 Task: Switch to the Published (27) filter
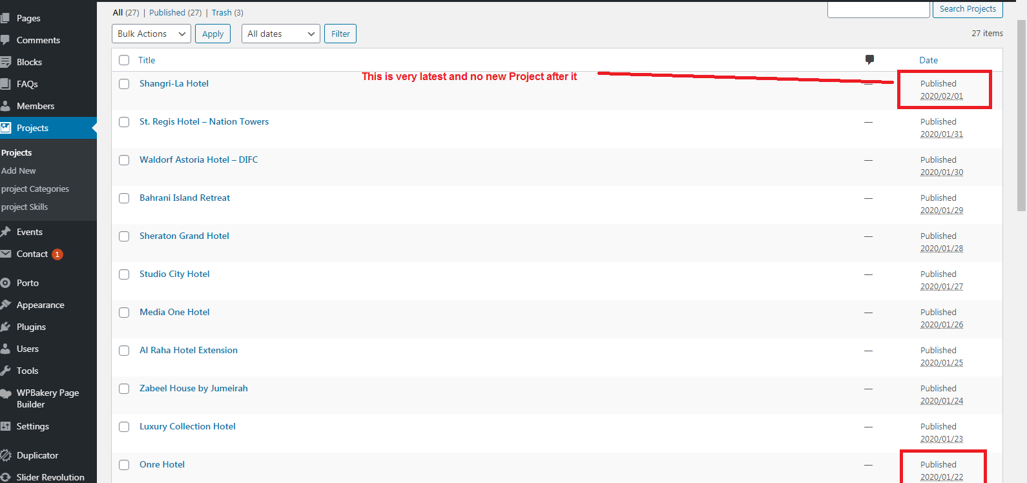[175, 12]
